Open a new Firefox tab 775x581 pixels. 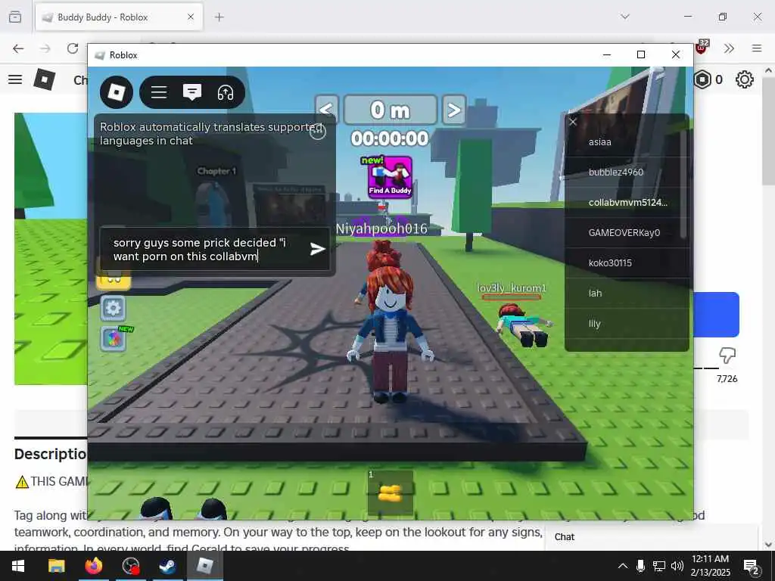[219, 17]
